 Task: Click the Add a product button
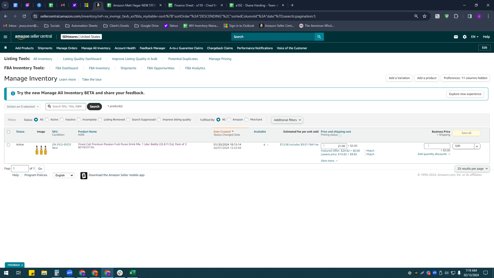[x=427, y=78]
